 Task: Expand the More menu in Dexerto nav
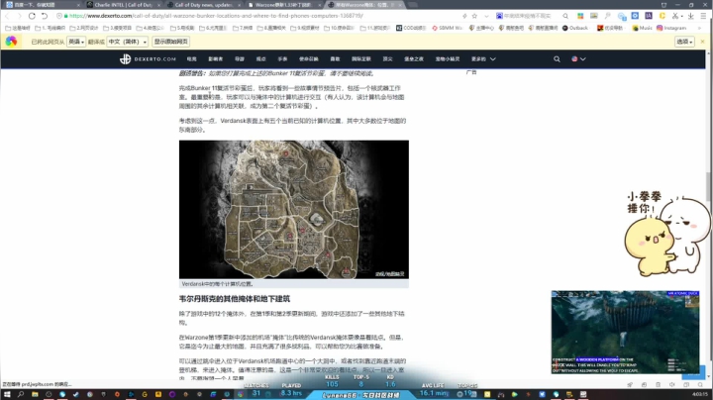click(483, 59)
